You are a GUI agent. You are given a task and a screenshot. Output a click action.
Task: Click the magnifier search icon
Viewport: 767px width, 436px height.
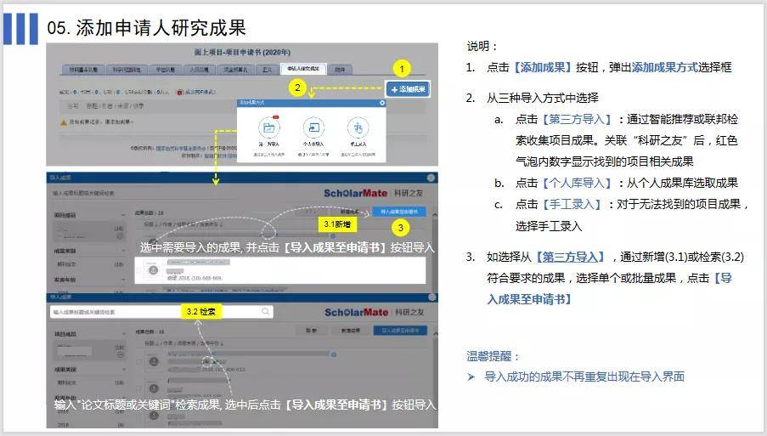point(266,311)
